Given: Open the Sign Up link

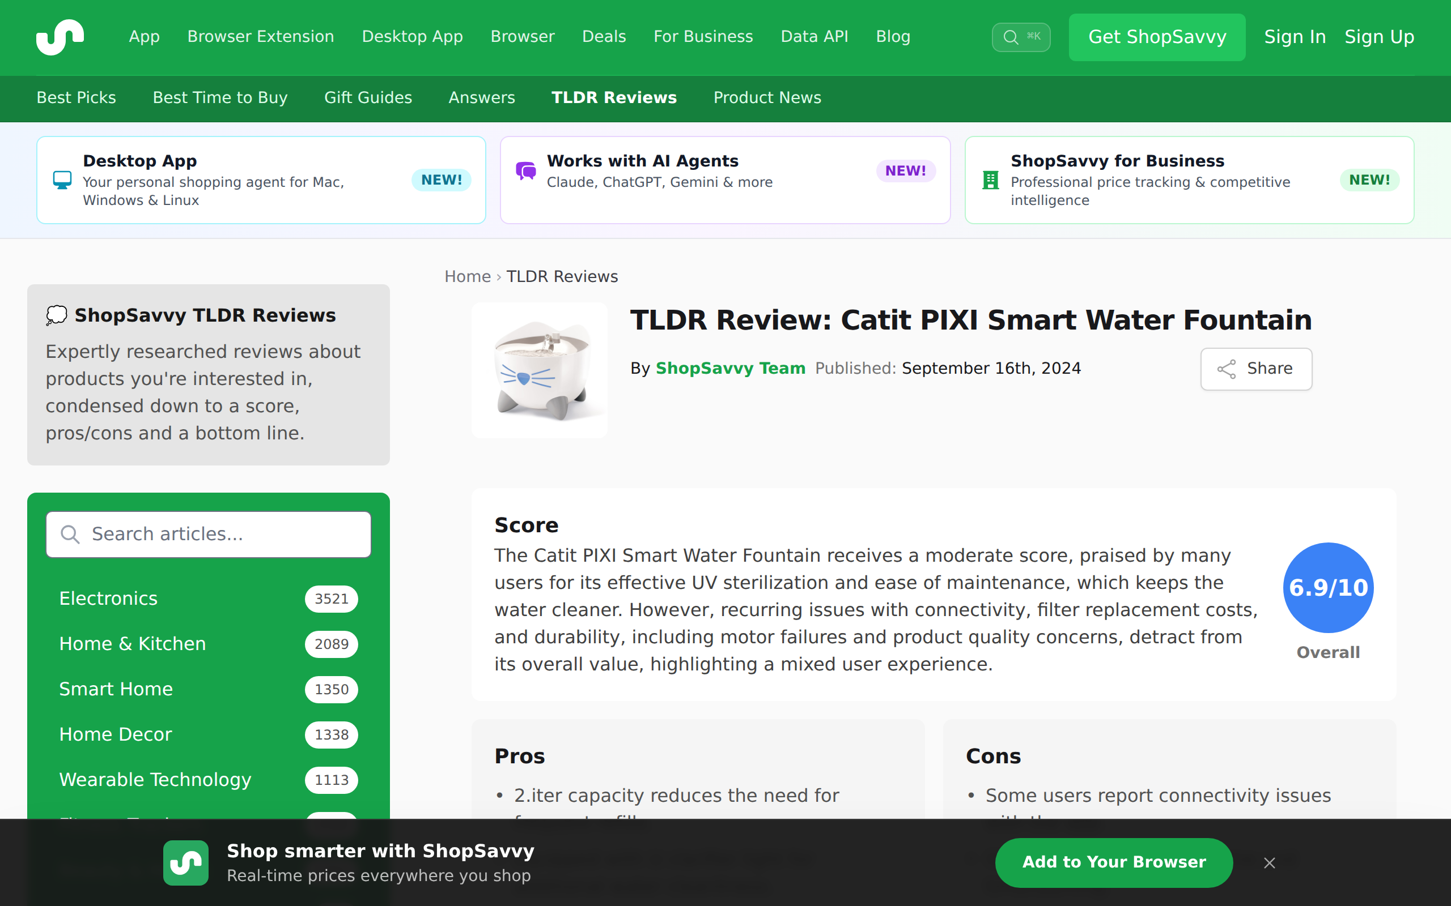Looking at the screenshot, I should tap(1379, 37).
